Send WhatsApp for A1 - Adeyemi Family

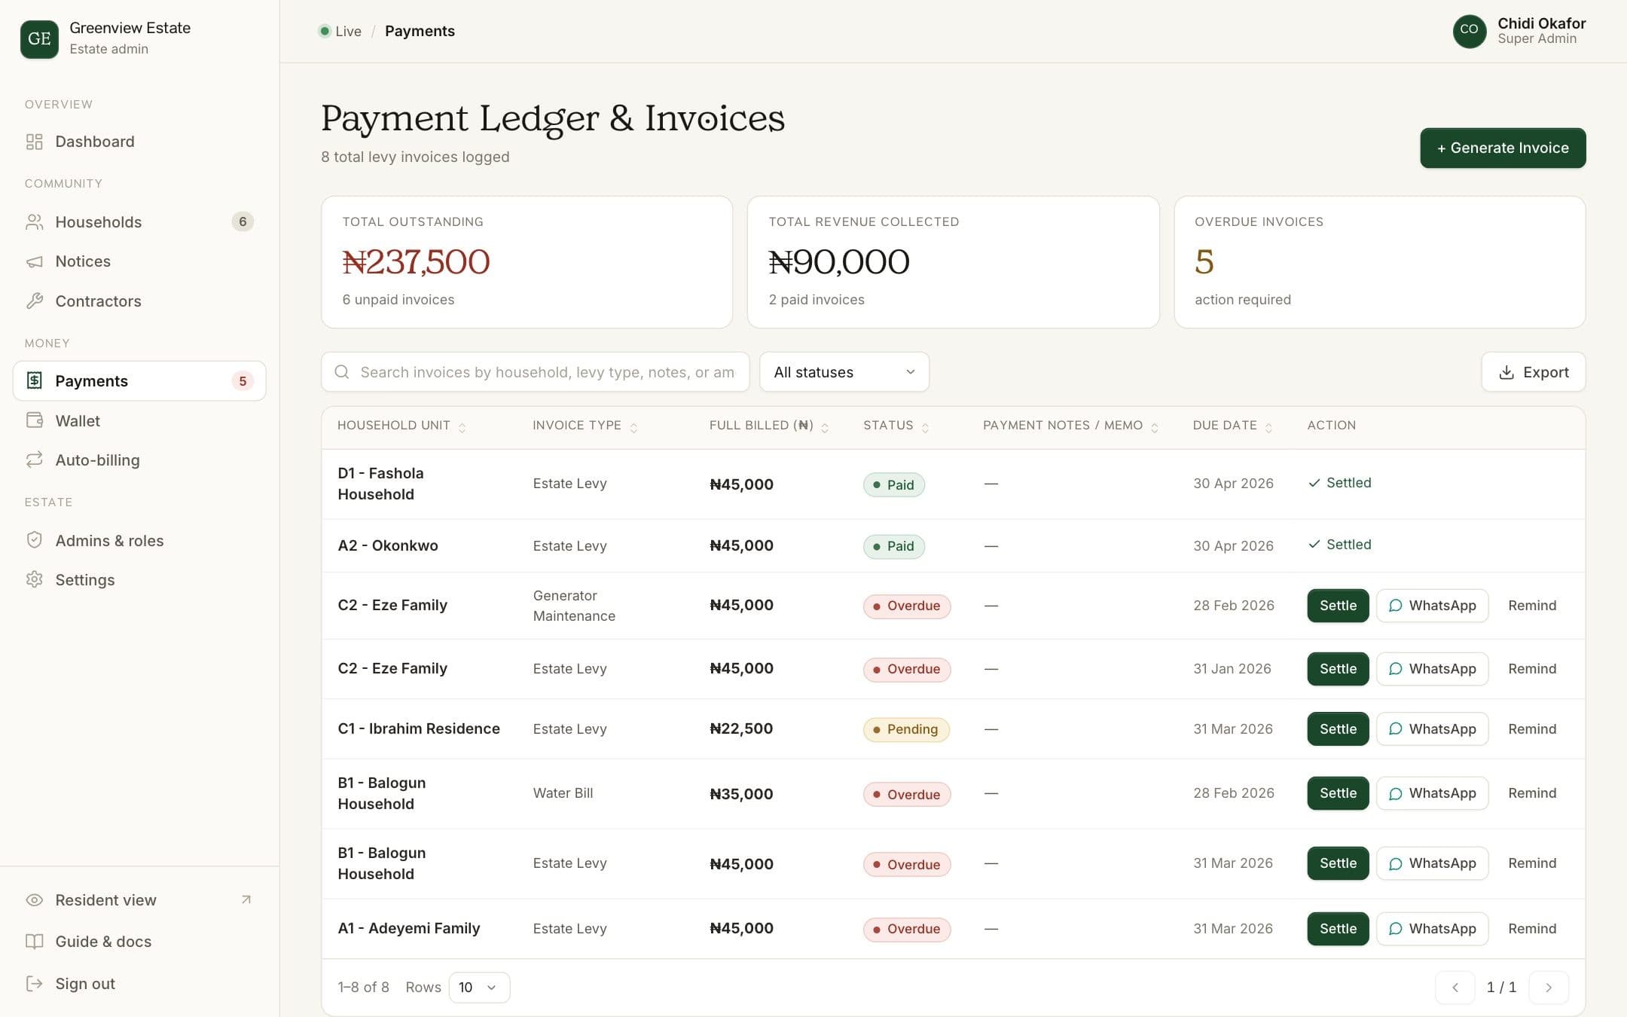pos(1432,929)
